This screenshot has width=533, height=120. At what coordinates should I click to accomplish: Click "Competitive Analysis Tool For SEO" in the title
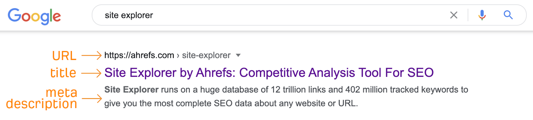point(336,73)
